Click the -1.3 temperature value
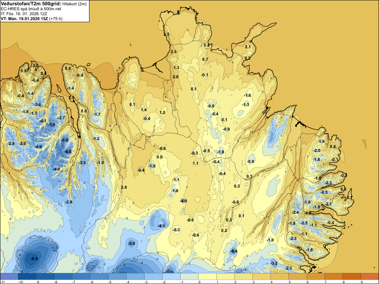Image resolution: width=379 pixels, height=284 pixels. click(x=246, y=104)
